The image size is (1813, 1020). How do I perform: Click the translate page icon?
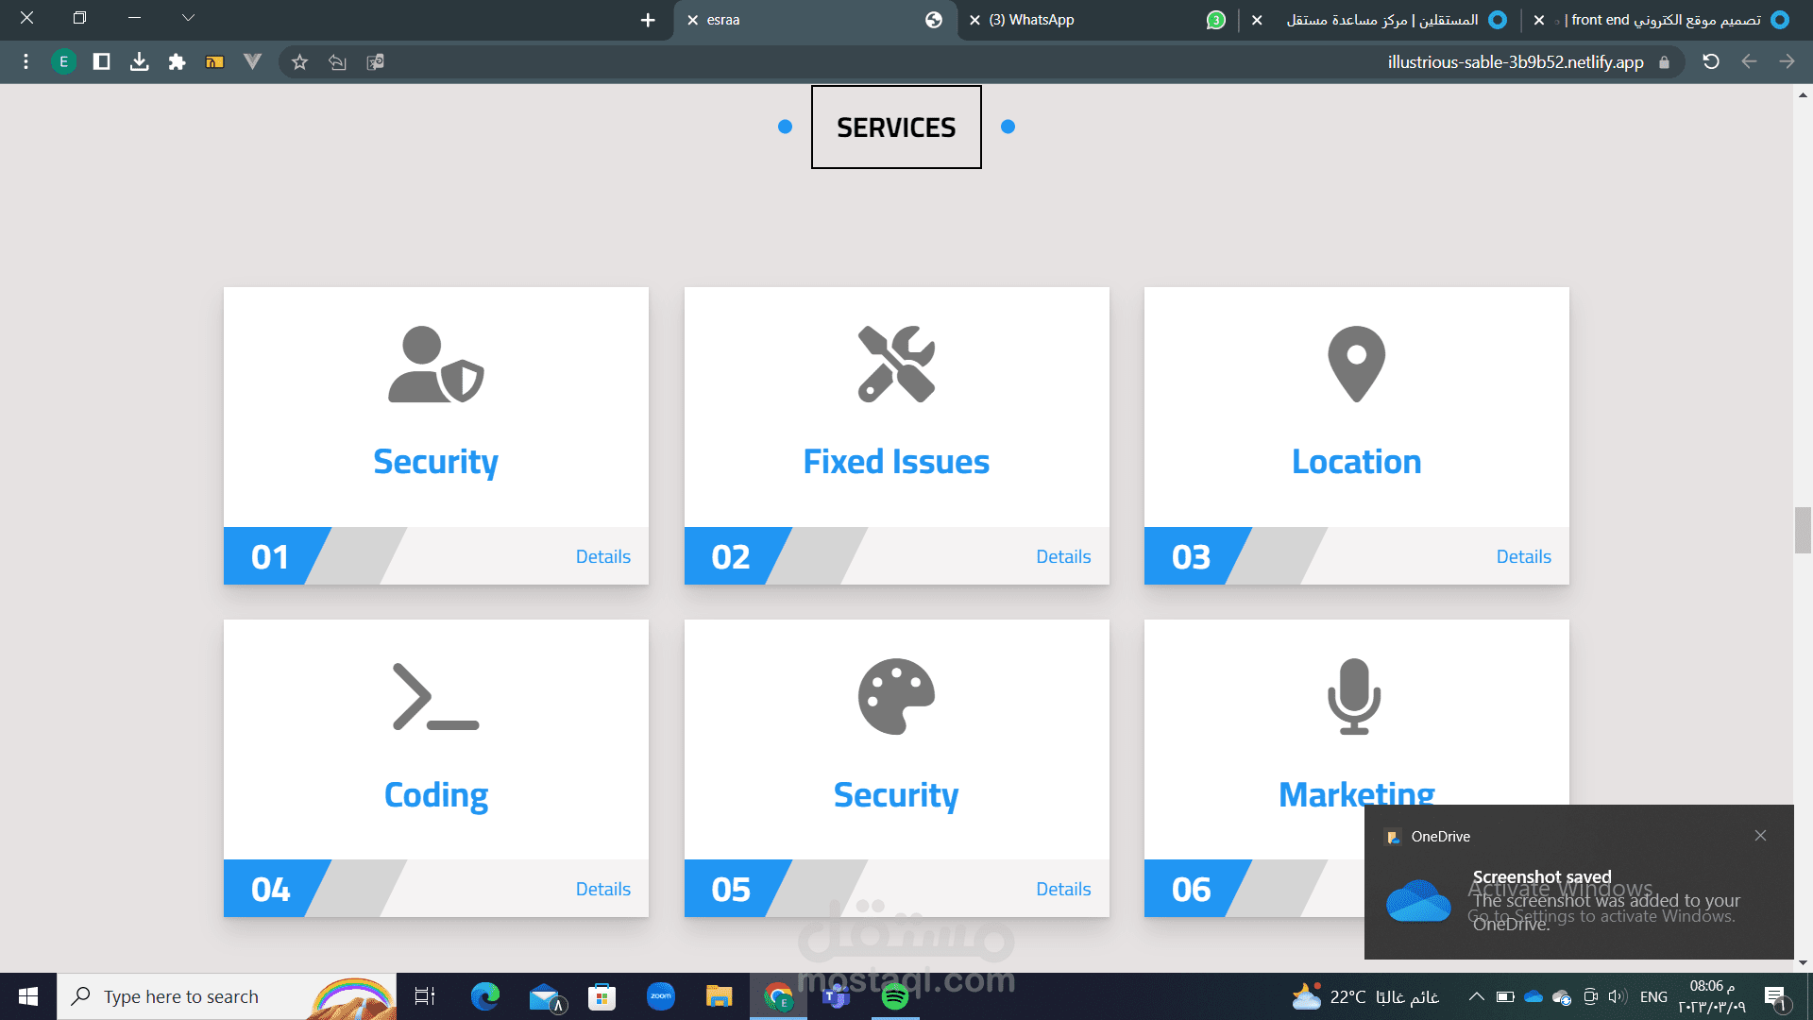tap(375, 62)
